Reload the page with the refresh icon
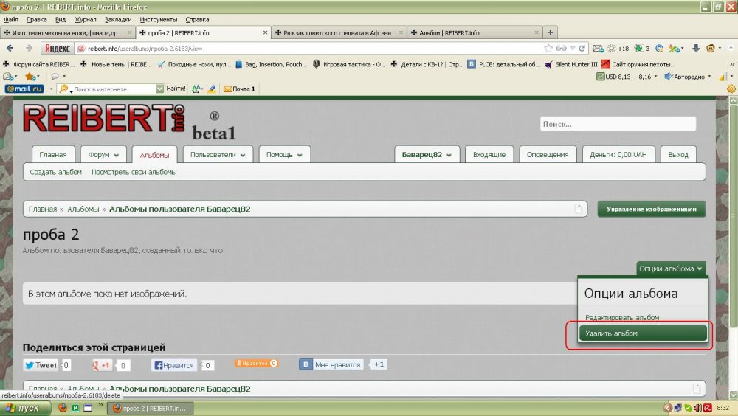This screenshot has width=738, height=416. [582, 49]
